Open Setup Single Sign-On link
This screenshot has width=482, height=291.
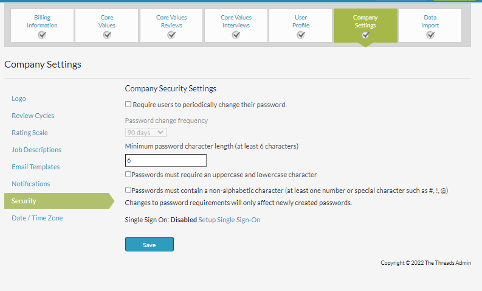[229, 220]
